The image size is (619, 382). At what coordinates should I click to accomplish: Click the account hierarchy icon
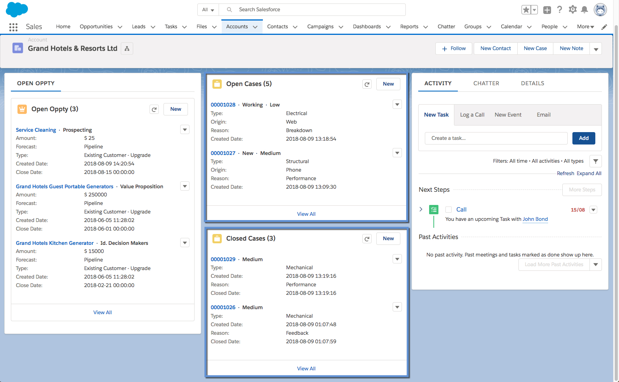[127, 49]
